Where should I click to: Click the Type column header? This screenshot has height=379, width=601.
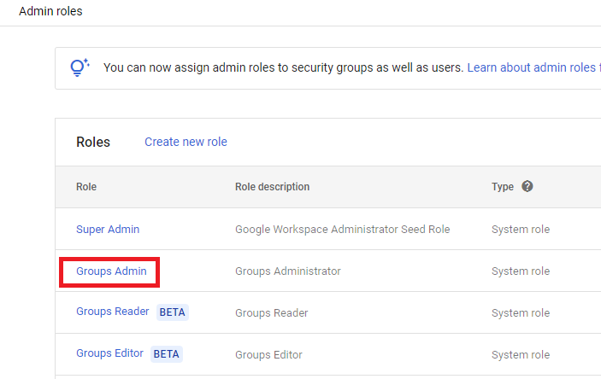click(x=503, y=187)
